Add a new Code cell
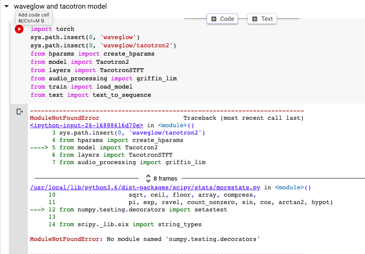This screenshot has height=254, width=365. (222, 19)
